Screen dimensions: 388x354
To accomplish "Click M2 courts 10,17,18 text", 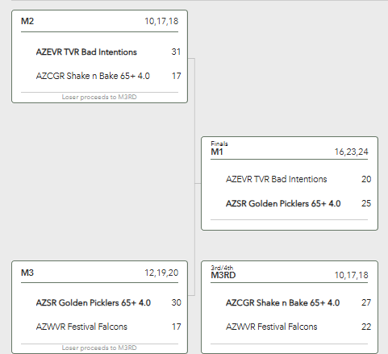I will (161, 21).
